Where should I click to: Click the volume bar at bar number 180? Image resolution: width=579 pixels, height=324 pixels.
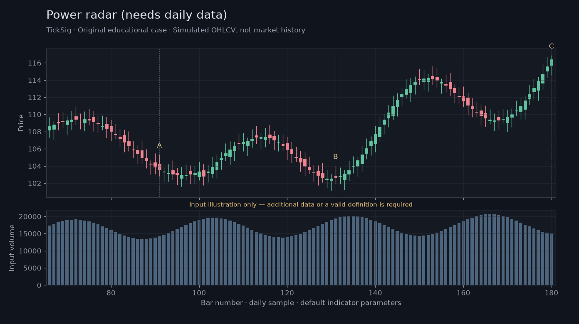pos(552,259)
